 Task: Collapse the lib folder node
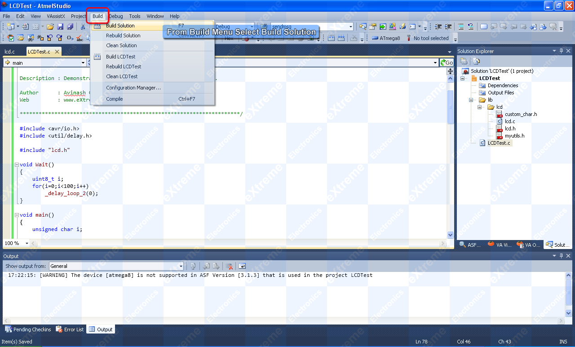[471, 100]
